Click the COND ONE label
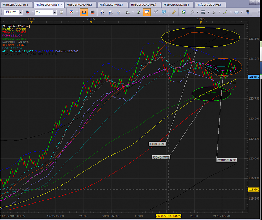The height and width of the screenshot is (220, 262). pos(158,144)
